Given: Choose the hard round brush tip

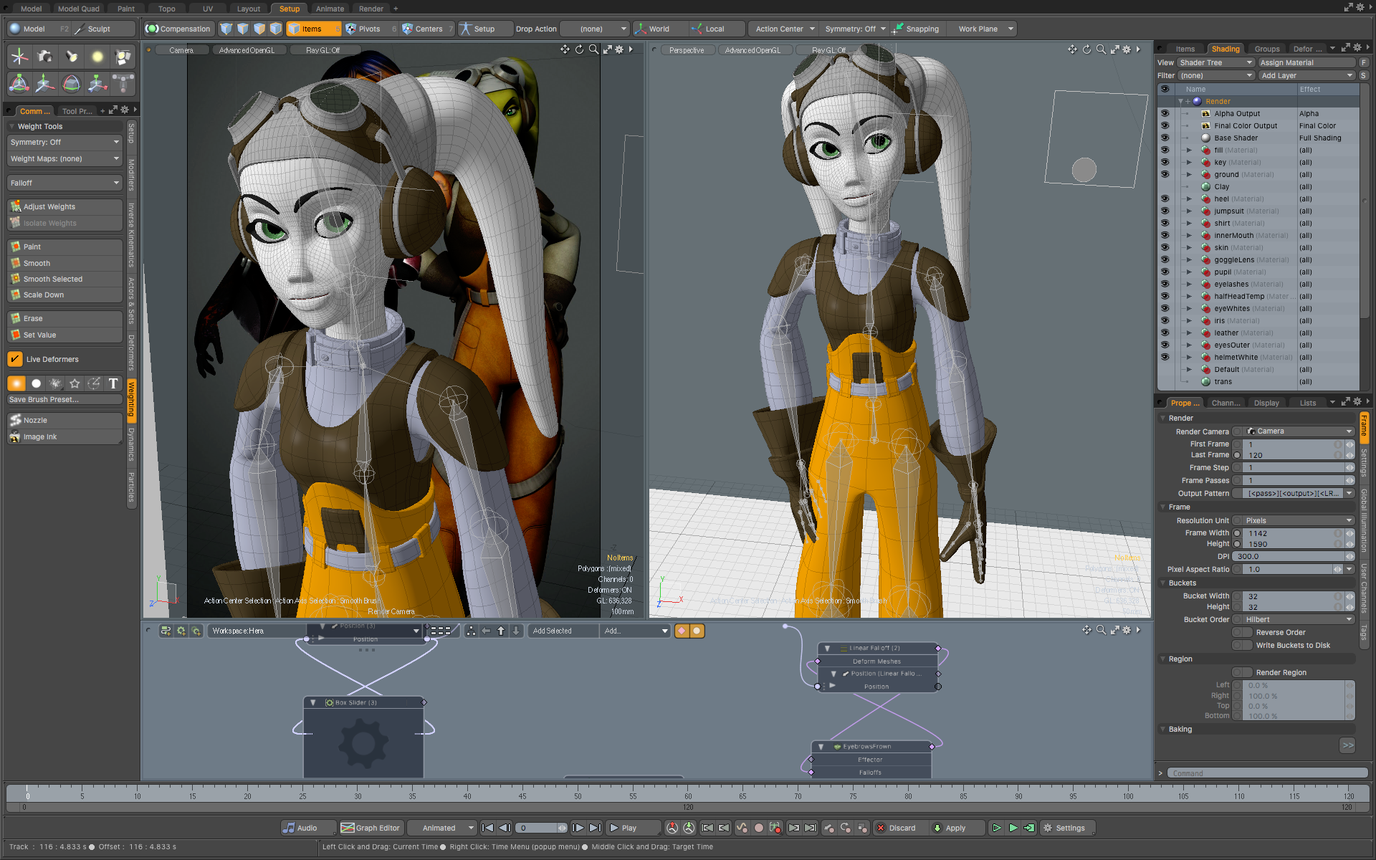Looking at the screenshot, I should click(36, 383).
